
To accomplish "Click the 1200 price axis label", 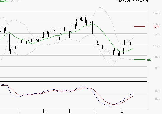I will pos(157,35).
